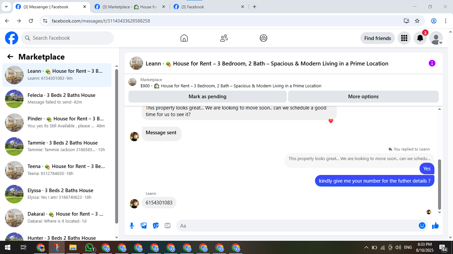
Task: Open Windows notification center
Action: 443,247
